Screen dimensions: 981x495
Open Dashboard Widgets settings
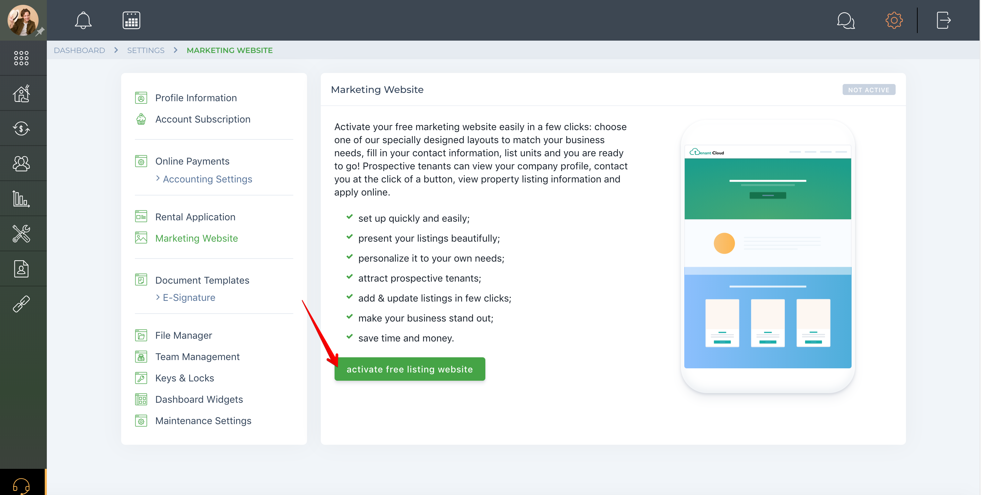[199, 399]
